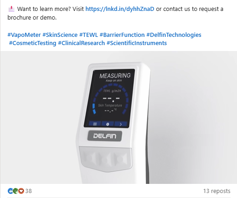237x198 pixels.
Task: Open the lnkd.in/dyhhZnaD link
Action: [x=120, y=9]
